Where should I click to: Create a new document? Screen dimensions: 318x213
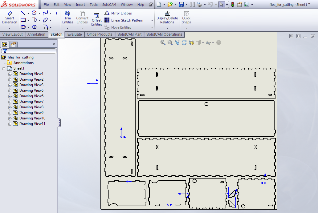coord(159,4)
